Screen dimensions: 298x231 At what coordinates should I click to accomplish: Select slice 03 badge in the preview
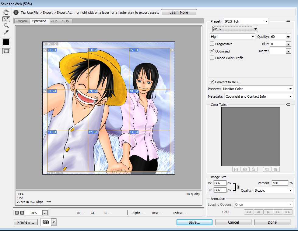[x=52, y=50]
